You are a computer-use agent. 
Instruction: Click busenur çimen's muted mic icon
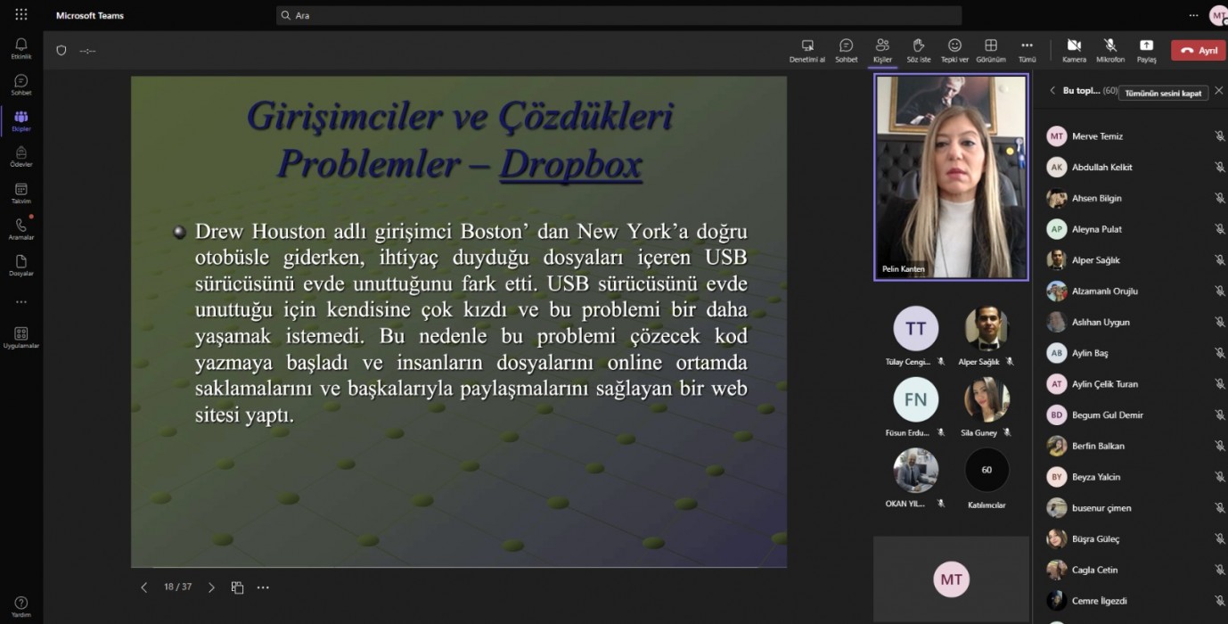tap(1219, 508)
